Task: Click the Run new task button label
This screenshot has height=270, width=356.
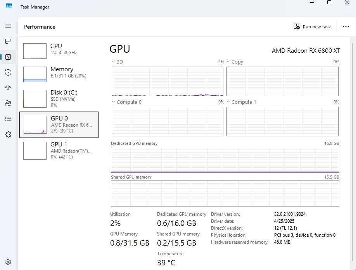Action: point(317,27)
